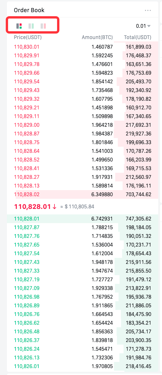Select combined buy and sell order book view

coord(19,26)
